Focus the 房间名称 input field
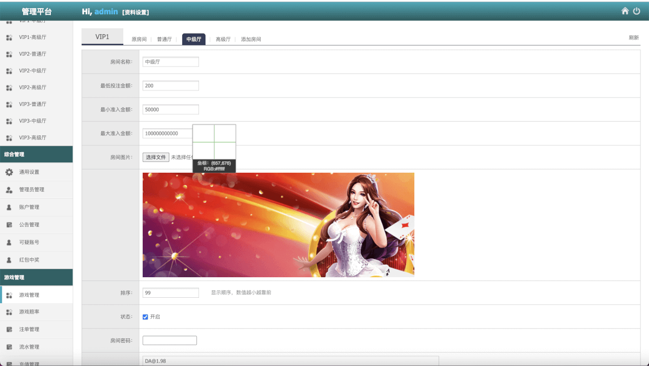The width and height of the screenshot is (649, 366). [x=171, y=62]
